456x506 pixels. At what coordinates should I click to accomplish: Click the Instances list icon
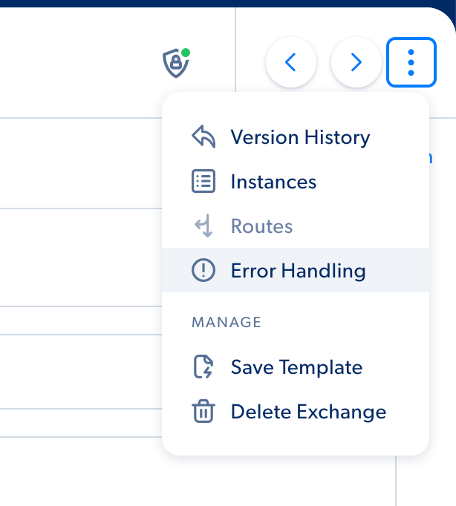point(203,181)
